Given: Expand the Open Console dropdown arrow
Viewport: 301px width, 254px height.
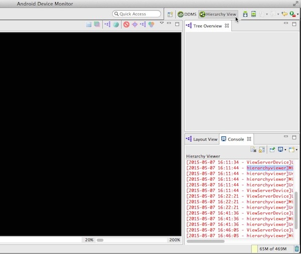Looking at the screenshot, I should 297,149.
